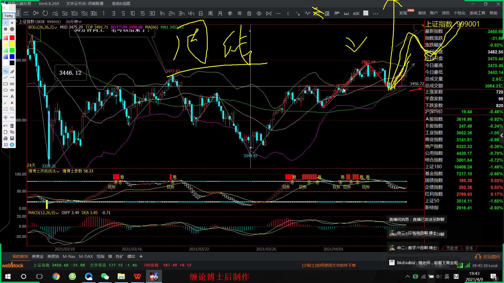
Task: Click the blue plus icon in the palette
Action: (6, 117)
